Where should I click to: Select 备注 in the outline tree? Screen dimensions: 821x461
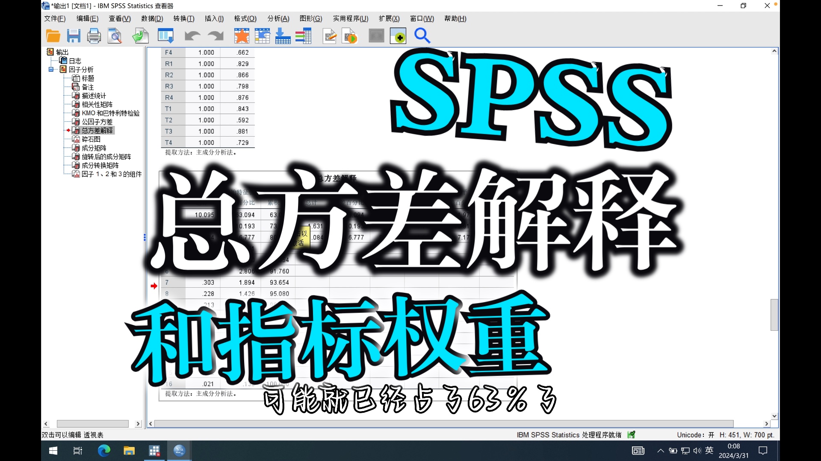[88, 87]
